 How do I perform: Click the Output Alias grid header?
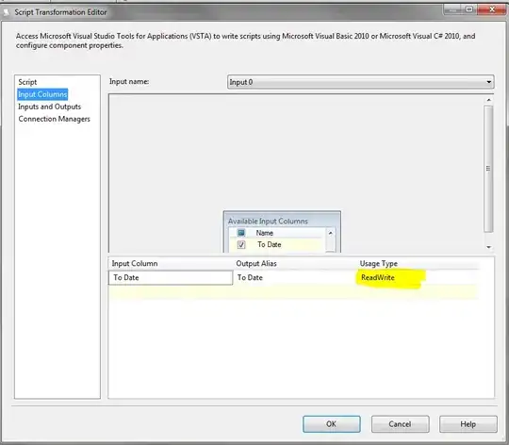coord(256,264)
